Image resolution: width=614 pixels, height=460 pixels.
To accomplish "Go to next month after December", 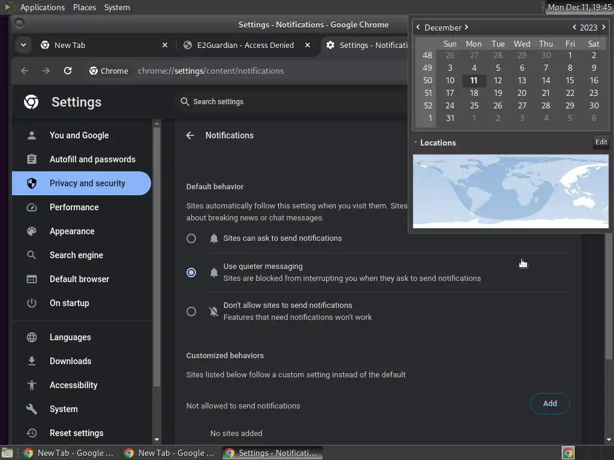I will 466,28.
